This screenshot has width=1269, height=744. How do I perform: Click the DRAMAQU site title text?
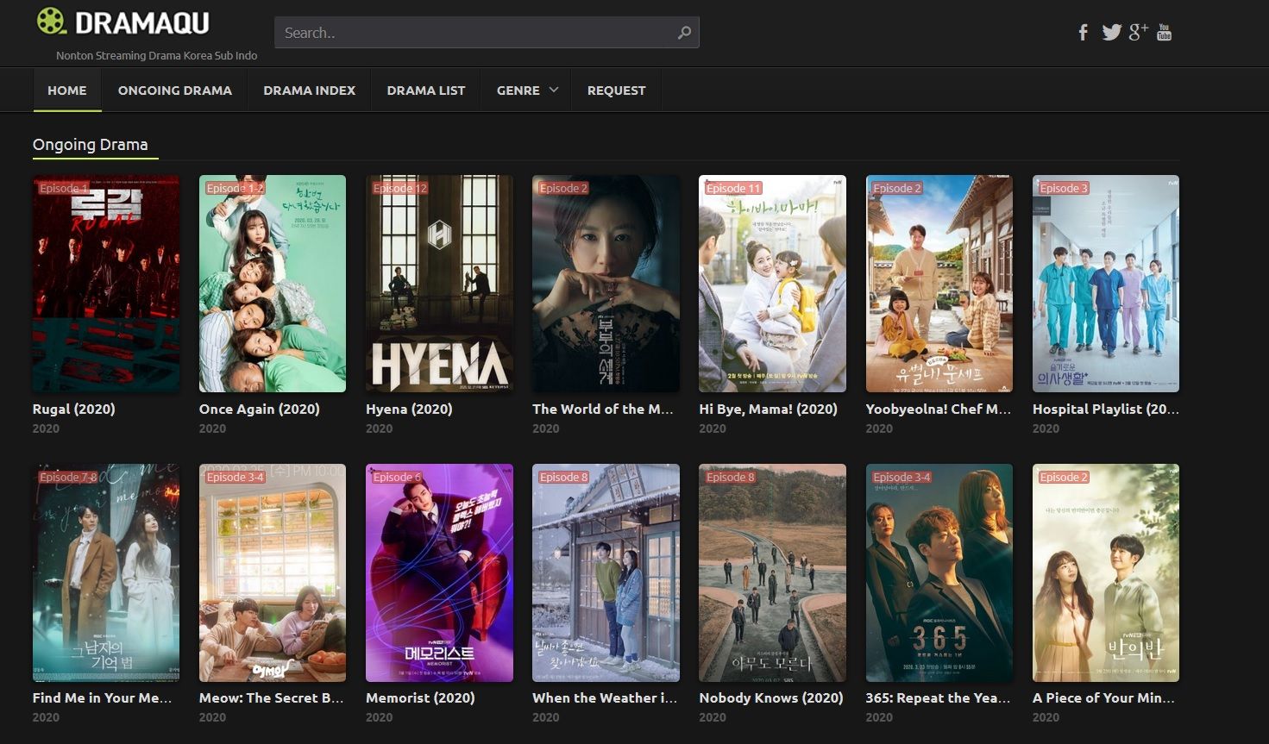coord(142,22)
